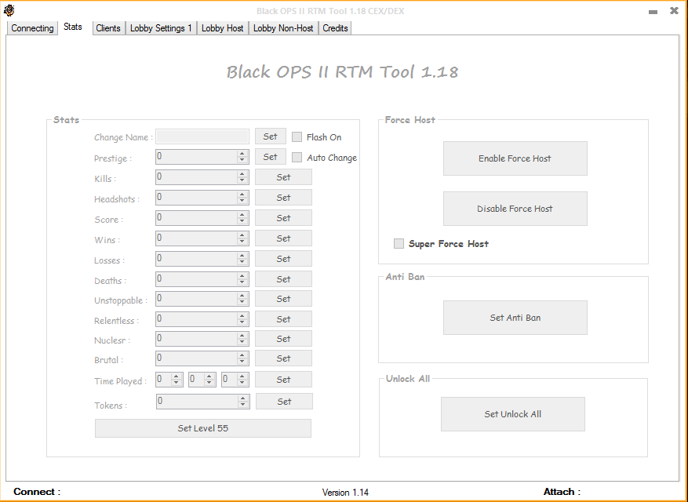The image size is (688, 502).
Task: Click Enable Force Host
Action: point(515,158)
